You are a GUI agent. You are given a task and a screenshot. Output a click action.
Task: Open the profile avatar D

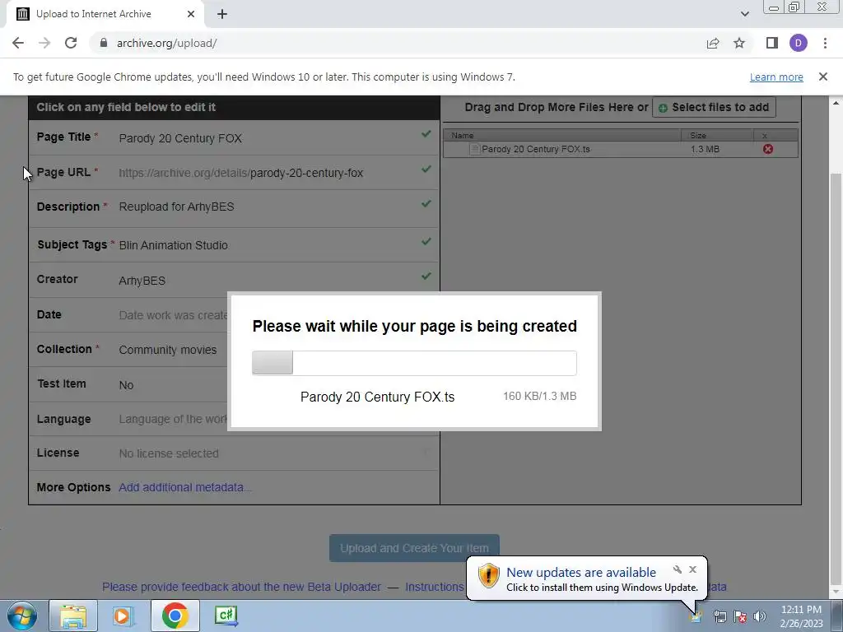tap(799, 43)
